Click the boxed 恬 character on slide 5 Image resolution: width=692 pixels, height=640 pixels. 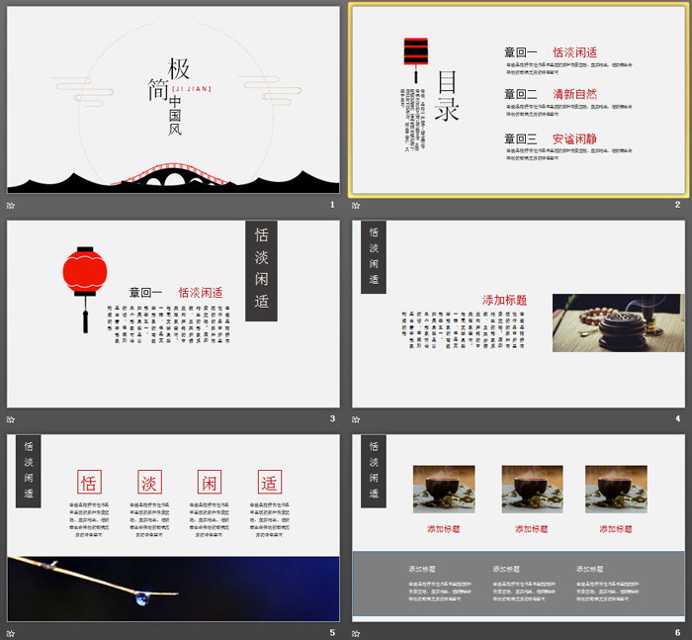(x=89, y=483)
